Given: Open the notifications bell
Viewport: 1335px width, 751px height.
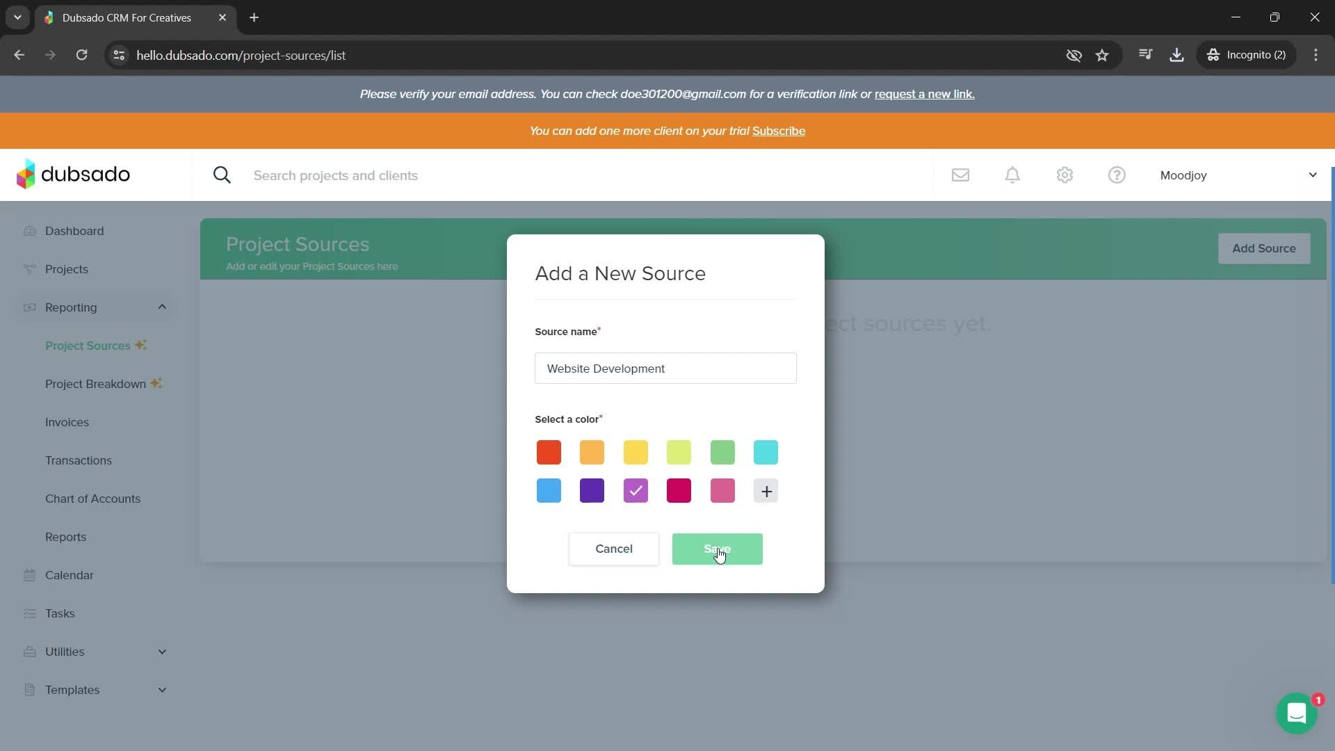Looking at the screenshot, I should coord(1012,175).
